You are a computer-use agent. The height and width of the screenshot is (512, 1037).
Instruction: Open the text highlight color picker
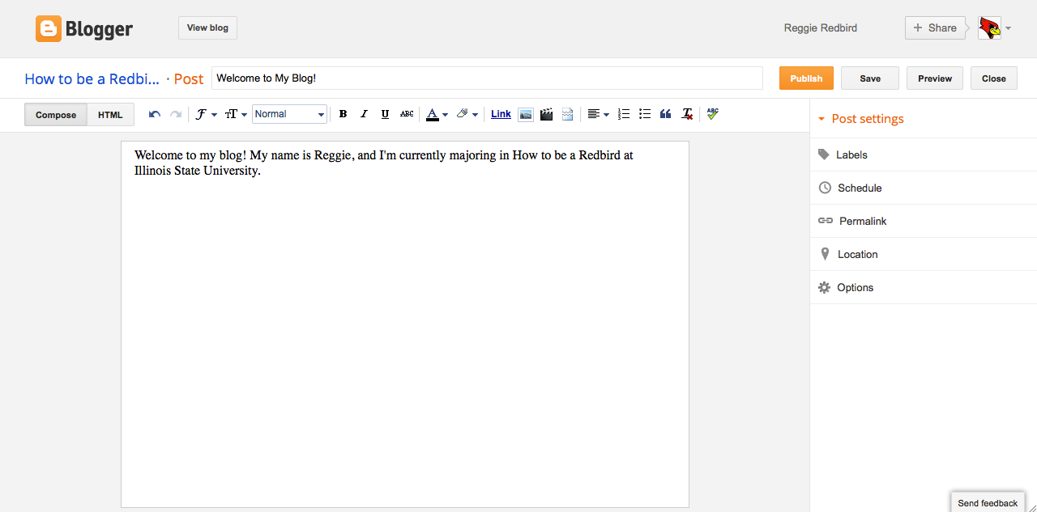[466, 114]
